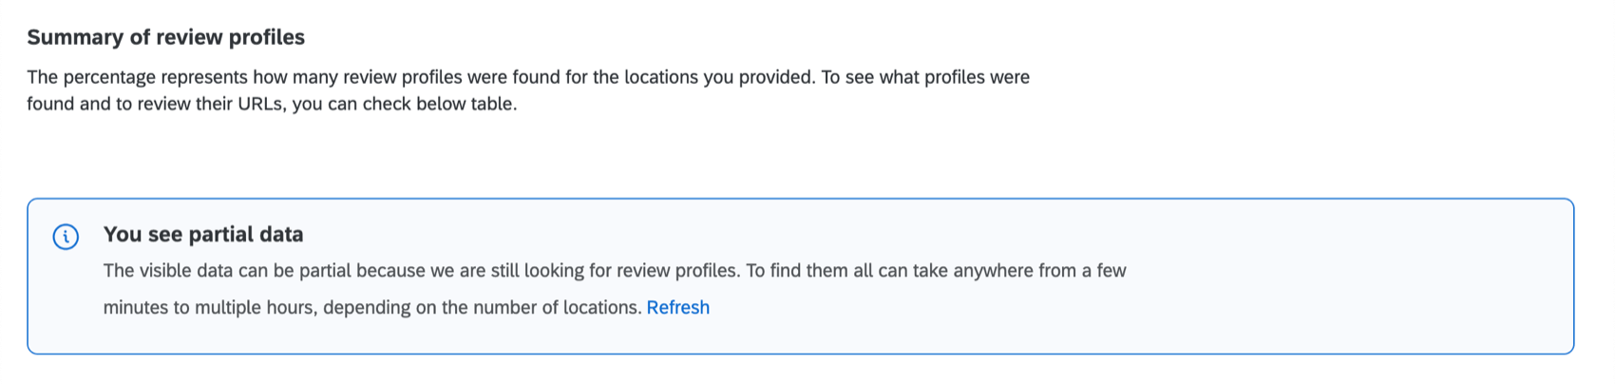The image size is (1615, 384).
Task: Select the 'Summary of review profiles' heading
Action: point(166,37)
